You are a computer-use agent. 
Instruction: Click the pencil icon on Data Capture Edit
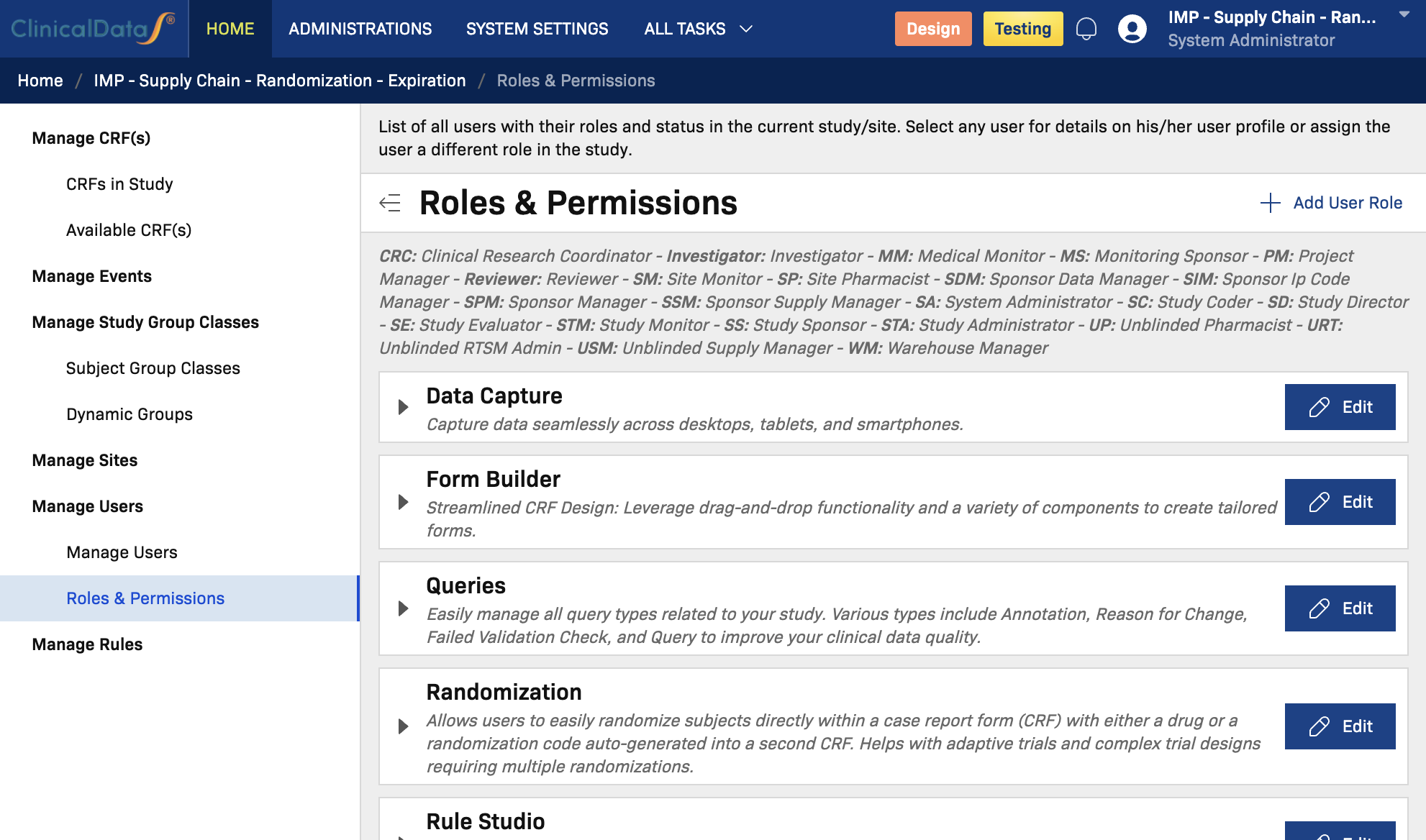coord(1319,407)
